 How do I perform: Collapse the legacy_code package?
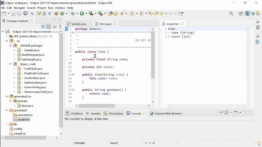[x=11, y=64]
